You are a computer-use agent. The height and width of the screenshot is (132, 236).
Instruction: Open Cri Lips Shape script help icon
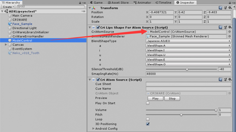tap(220, 27)
